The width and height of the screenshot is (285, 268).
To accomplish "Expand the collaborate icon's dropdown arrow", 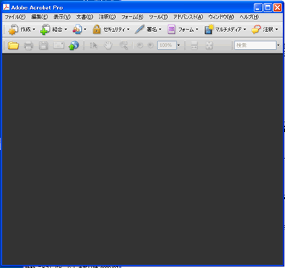I will (85, 29).
